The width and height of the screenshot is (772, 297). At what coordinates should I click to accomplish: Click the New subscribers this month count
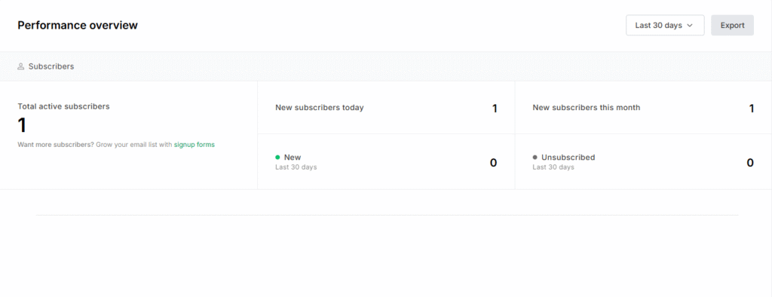coord(752,109)
